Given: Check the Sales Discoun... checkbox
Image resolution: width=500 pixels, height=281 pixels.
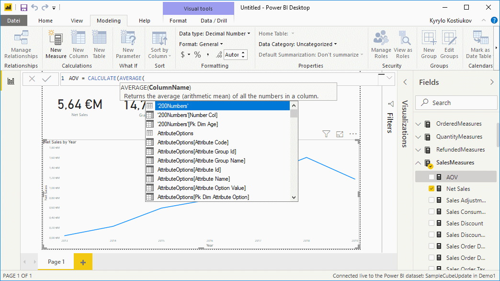Looking at the screenshot, I should pos(432,234).
